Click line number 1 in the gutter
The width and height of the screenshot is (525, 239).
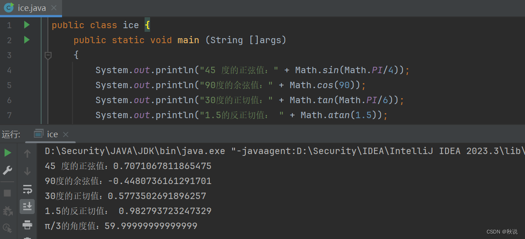[9, 25]
